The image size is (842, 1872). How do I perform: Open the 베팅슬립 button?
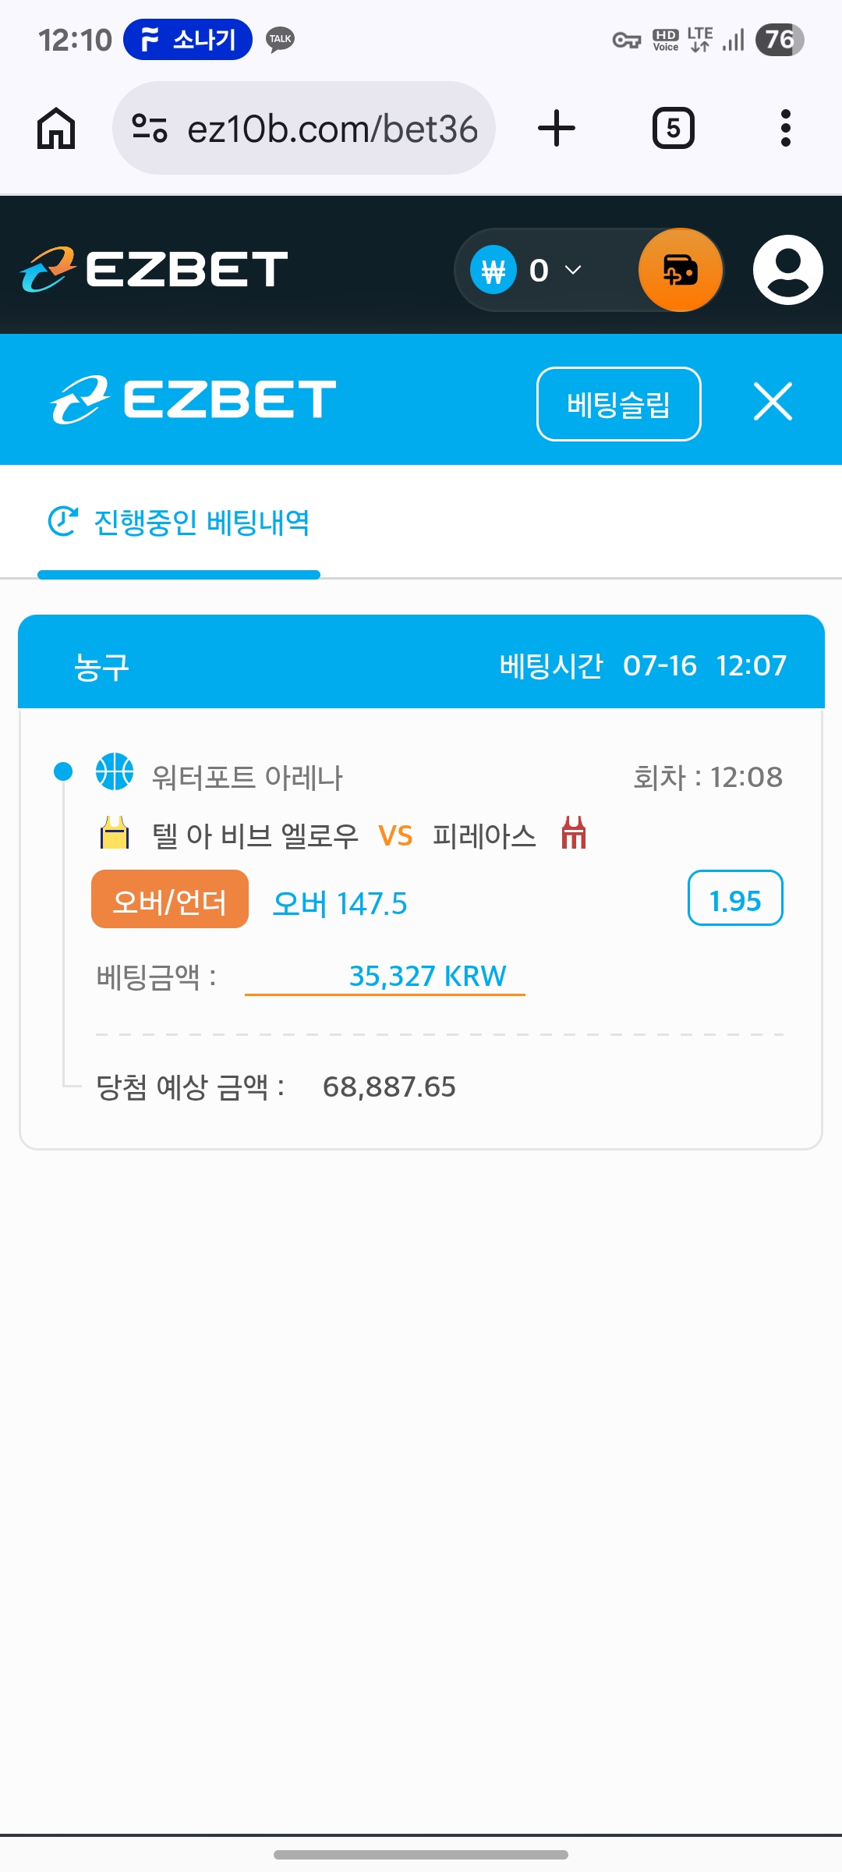pyautogui.click(x=619, y=404)
